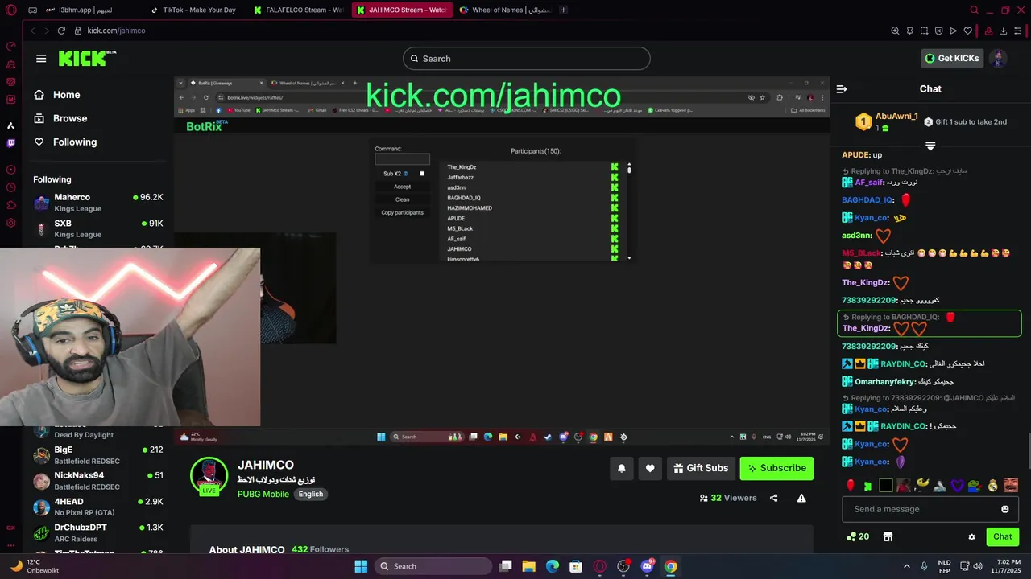This screenshot has width=1031, height=579.
Task: Open downloads icon in browser toolbar
Action: tap(1004, 31)
